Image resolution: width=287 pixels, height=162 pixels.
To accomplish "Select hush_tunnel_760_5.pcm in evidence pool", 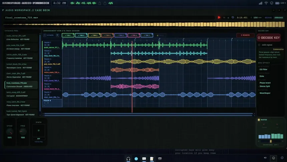I will point(21,113).
